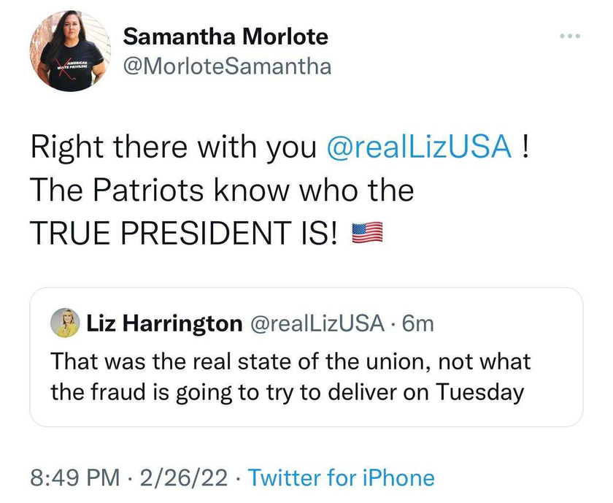Viewport: 613px width, 503px height.
Task: Click the American flag emoji
Action: (368, 233)
